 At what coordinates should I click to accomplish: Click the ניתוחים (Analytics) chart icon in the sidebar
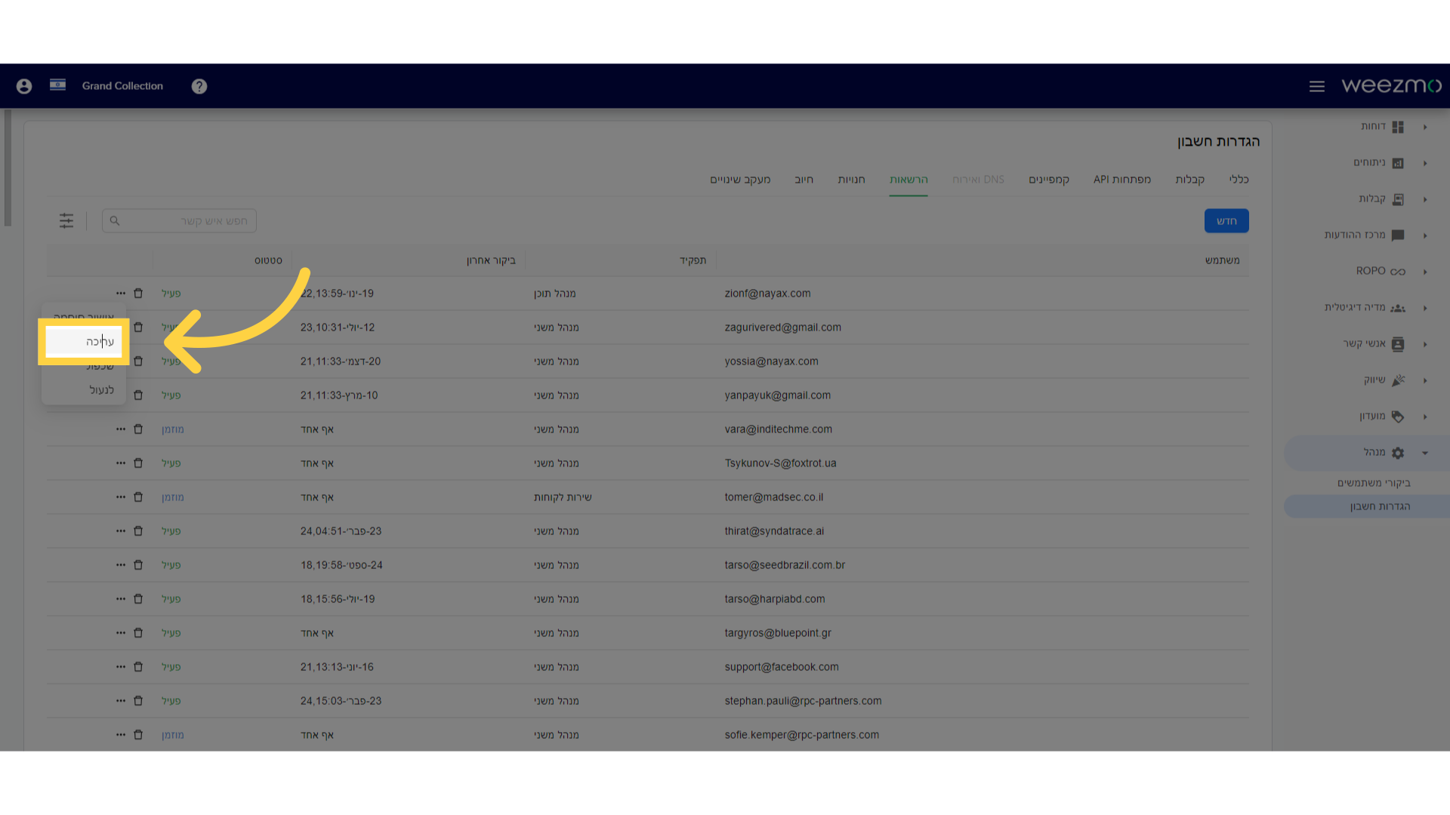(1398, 163)
